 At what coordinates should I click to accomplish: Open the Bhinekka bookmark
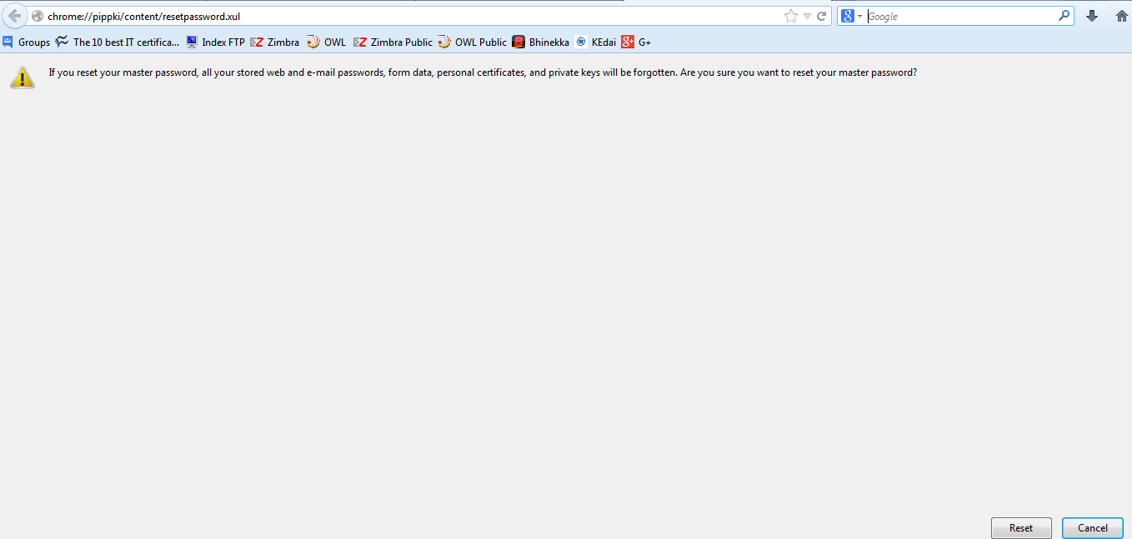(x=541, y=42)
